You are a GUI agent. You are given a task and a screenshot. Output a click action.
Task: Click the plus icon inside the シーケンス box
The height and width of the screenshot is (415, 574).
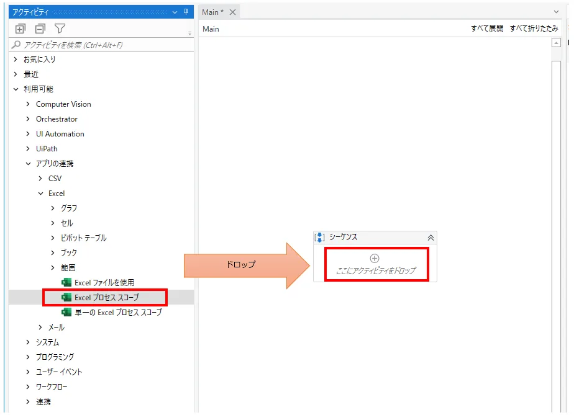click(375, 258)
